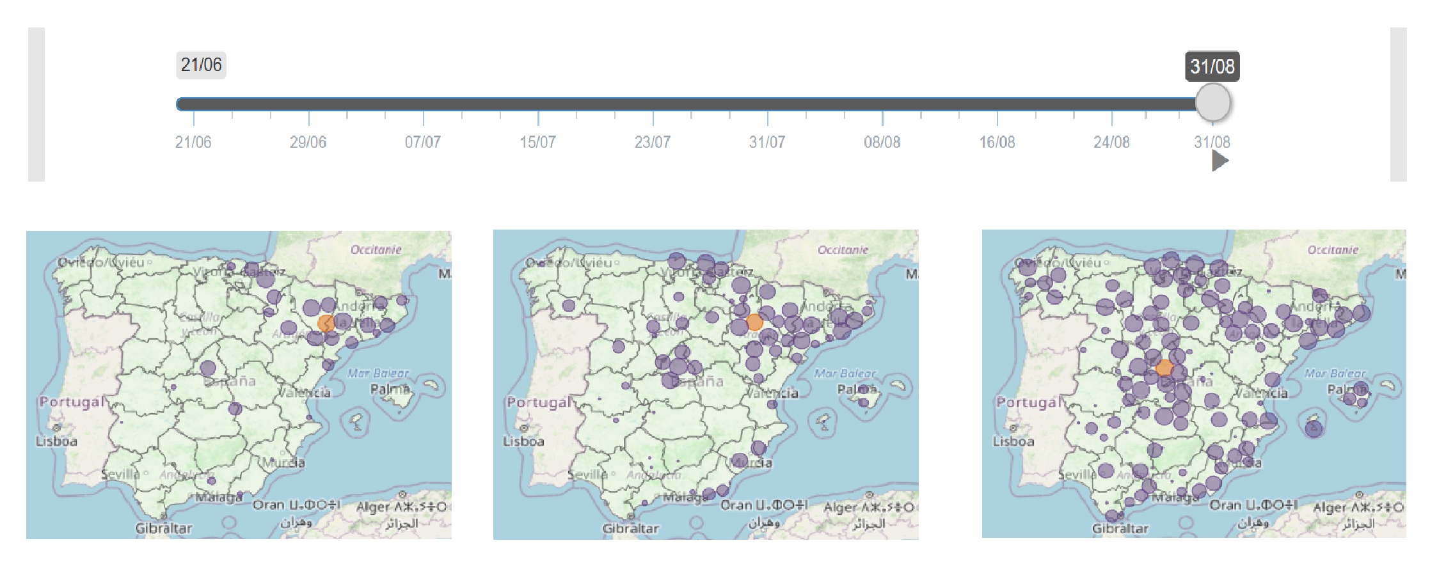Click the 31/07 tick label on slider
The image size is (1430, 566).
pyautogui.click(x=767, y=142)
